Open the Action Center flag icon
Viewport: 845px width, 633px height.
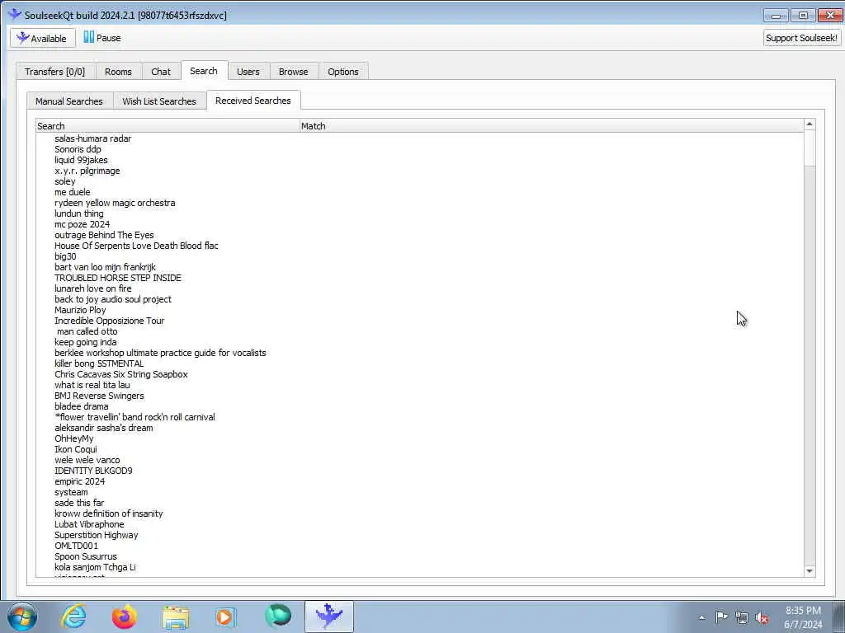721,617
